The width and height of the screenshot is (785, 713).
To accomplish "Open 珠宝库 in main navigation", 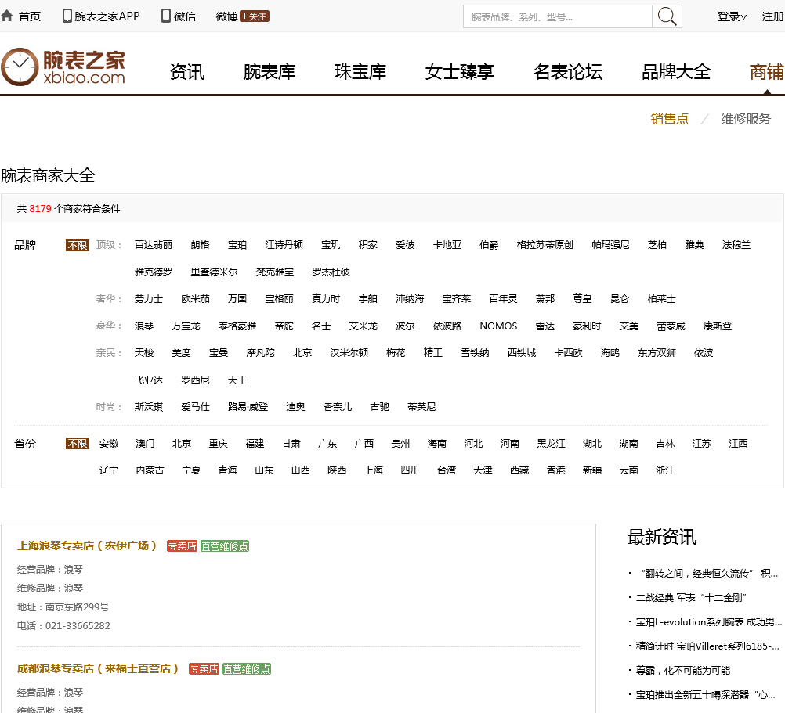I will 360,72.
